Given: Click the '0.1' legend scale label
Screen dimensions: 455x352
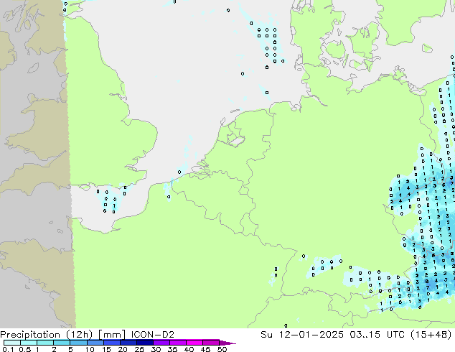Looking at the screenshot, I should click(8, 349).
